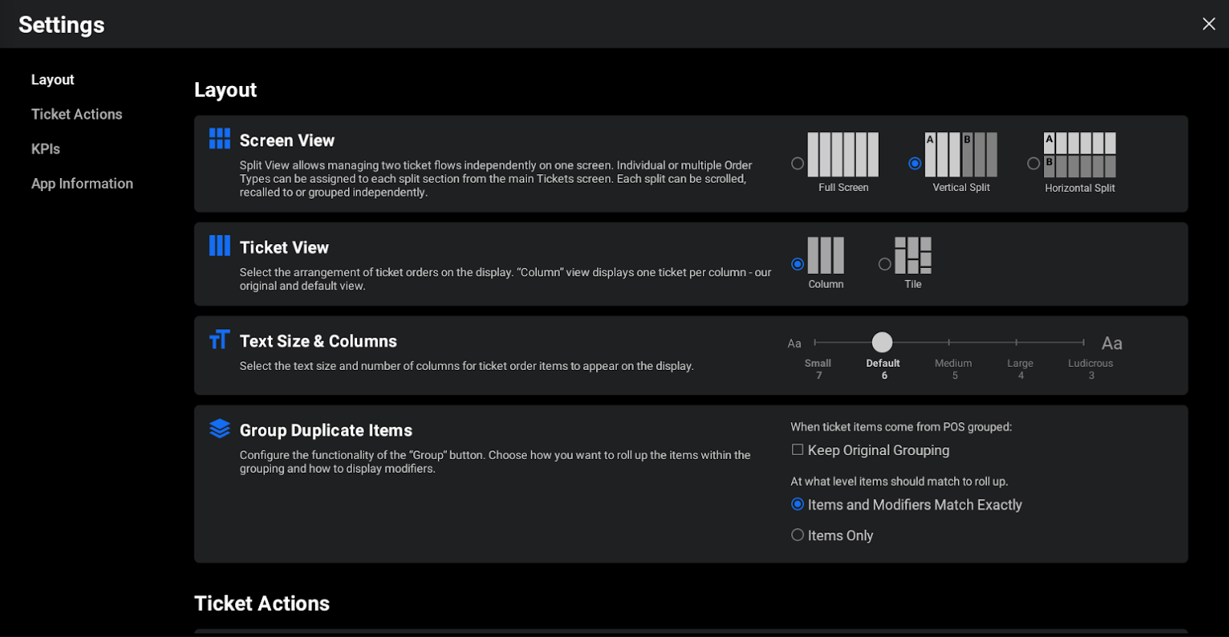Click the Group Duplicate Items layers icon
The image size is (1229, 637).
220,429
